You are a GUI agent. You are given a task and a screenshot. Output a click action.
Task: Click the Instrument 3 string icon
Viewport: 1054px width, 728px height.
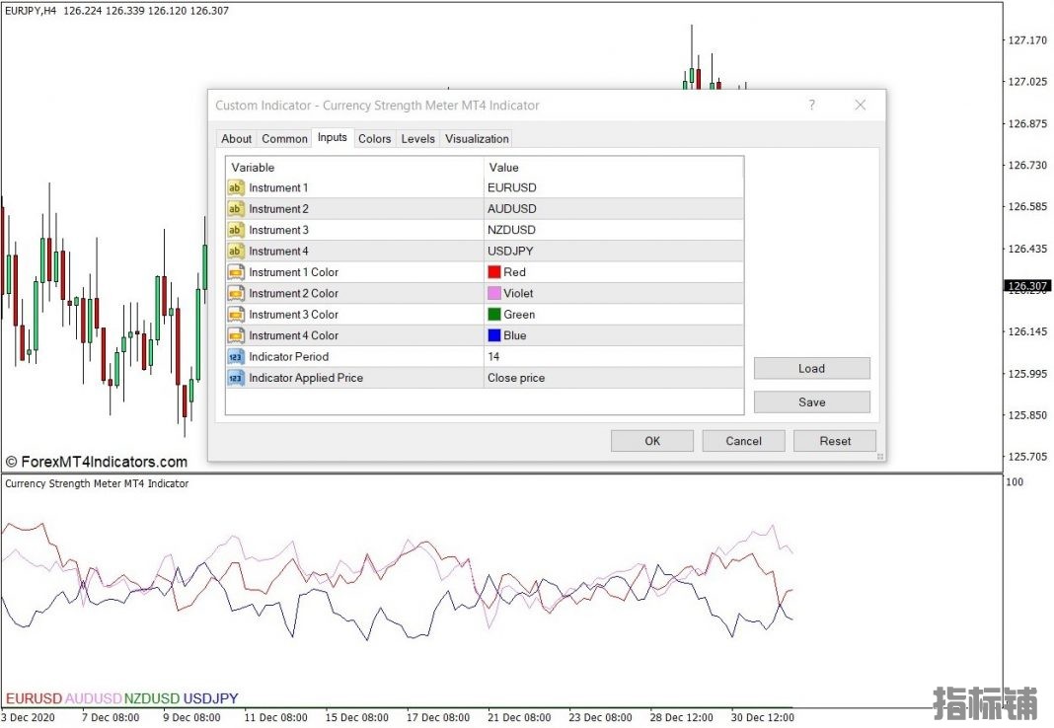(x=236, y=230)
